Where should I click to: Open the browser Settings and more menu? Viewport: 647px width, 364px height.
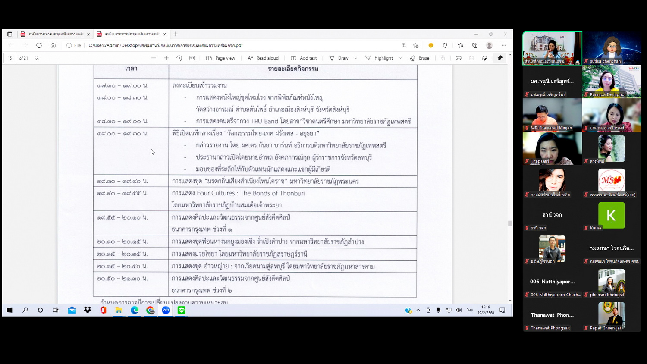point(504,45)
